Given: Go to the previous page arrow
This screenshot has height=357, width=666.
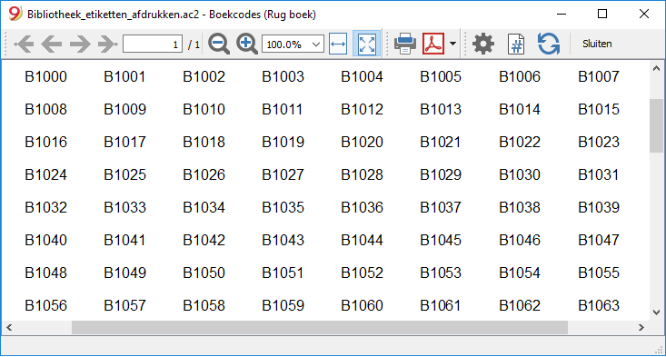Looking at the screenshot, I should (52, 44).
